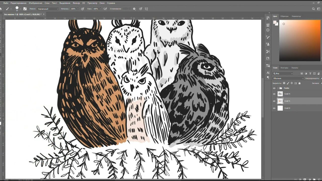The image size is (322, 181).
Task: Close the Без имени-1 document tab
Action: pyautogui.click(x=44, y=14)
